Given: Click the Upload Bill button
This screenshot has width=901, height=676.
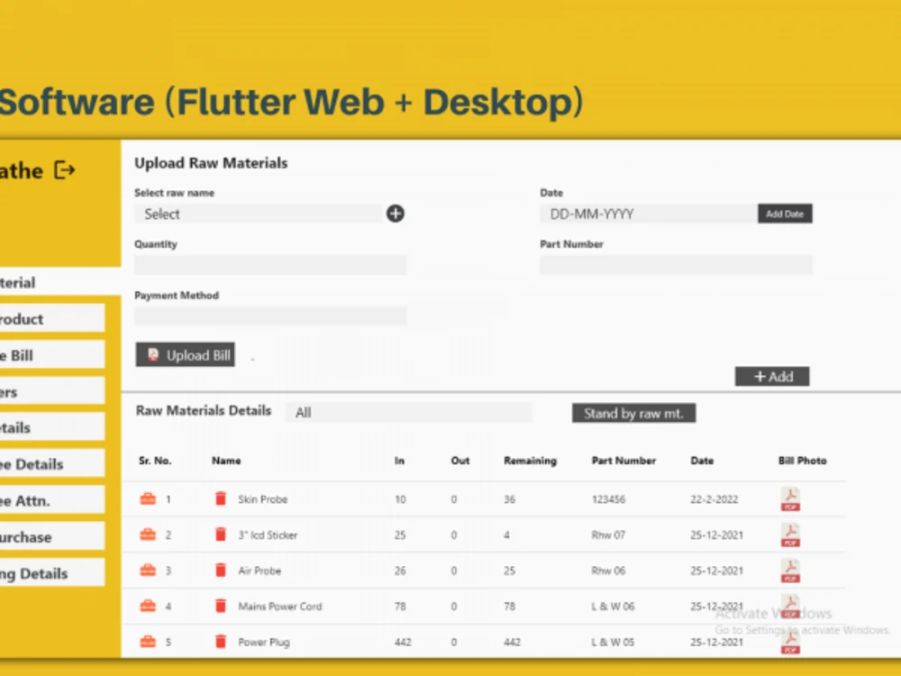Looking at the screenshot, I should click(x=185, y=354).
